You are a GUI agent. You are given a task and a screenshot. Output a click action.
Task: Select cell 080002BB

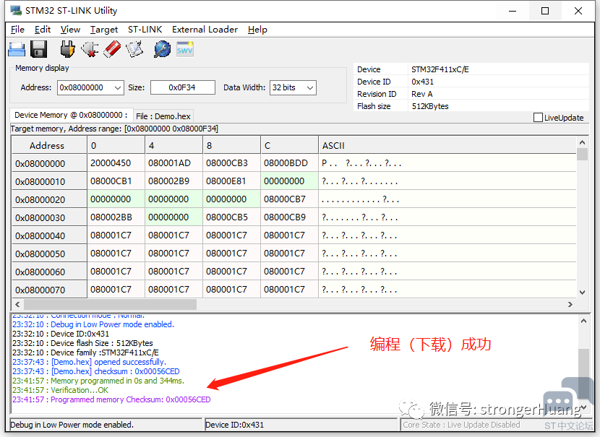tap(116, 217)
